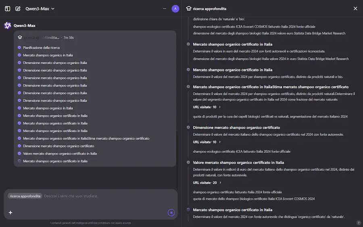Image resolution: width=363 pixels, height=227 pixels.
Task: Click the checkmark beside Pianificazione della ricerca
Action: [x=19, y=48]
